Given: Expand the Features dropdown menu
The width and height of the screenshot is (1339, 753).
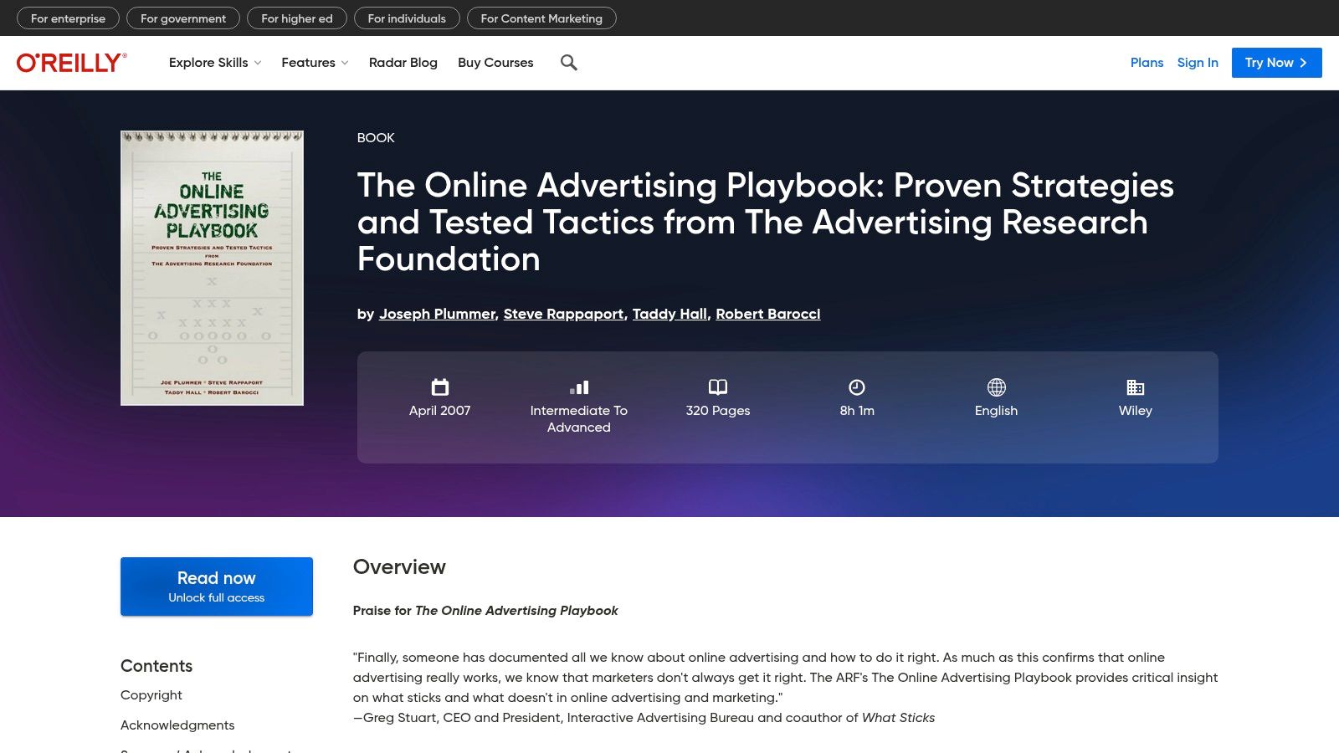Looking at the screenshot, I should [x=315, y=63].
